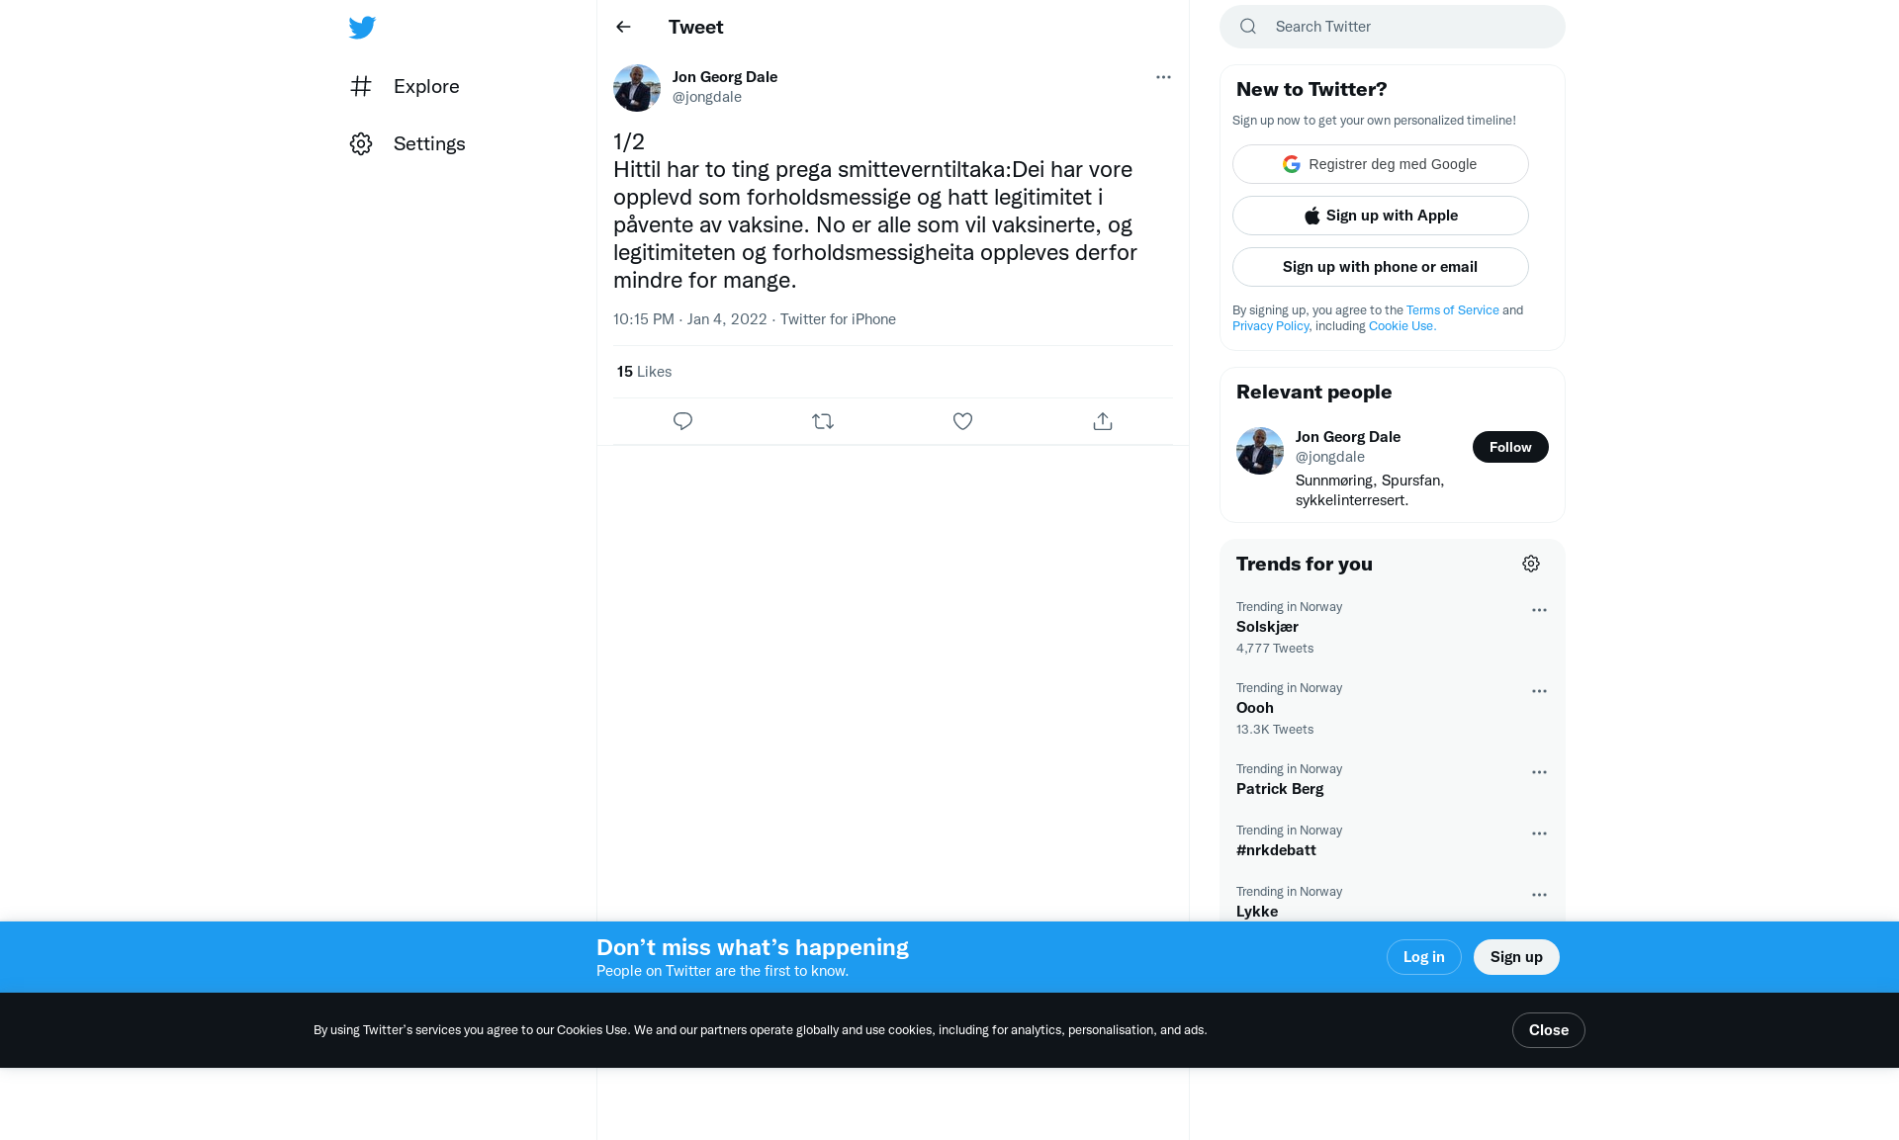View the 15 Likes list
Image resolution: width=1899 pixels, height=1140 pixels.
click(644, 372)
